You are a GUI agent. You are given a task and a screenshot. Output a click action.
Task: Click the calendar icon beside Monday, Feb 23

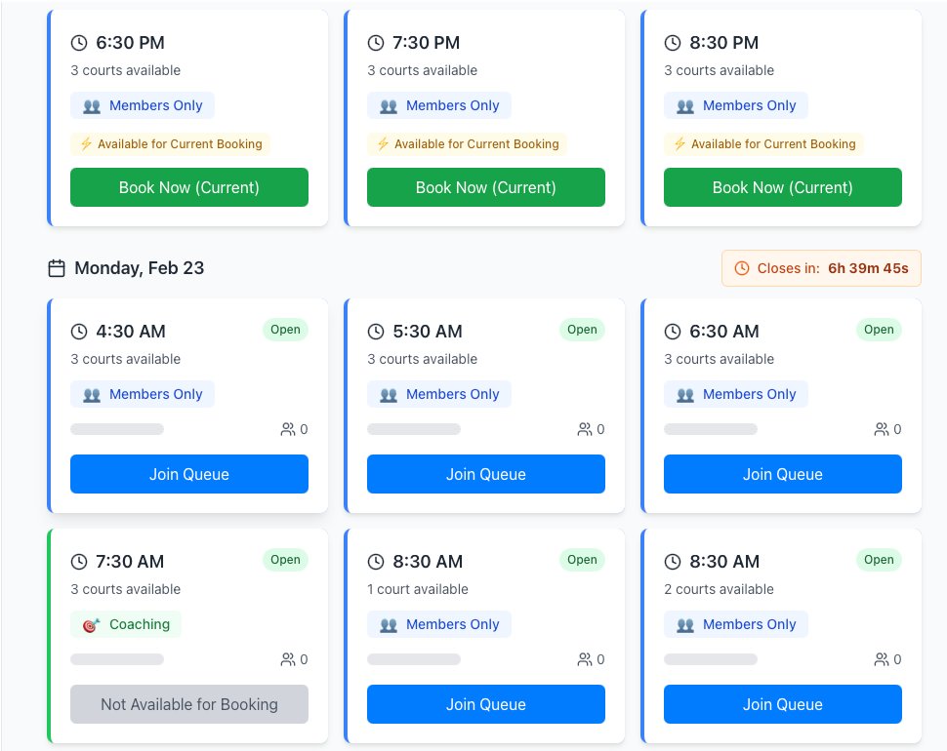(57, 267)
